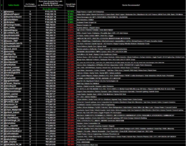Click the @DoctorMoneyX handle
This screenshot has width=186, height=146.
[11, 129]
